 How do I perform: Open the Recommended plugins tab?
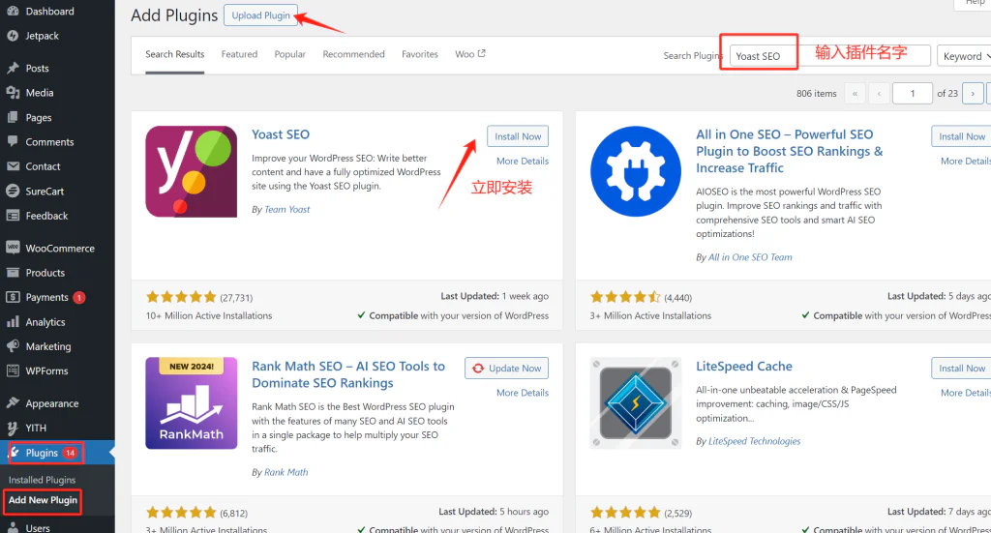tap(353, 54)
